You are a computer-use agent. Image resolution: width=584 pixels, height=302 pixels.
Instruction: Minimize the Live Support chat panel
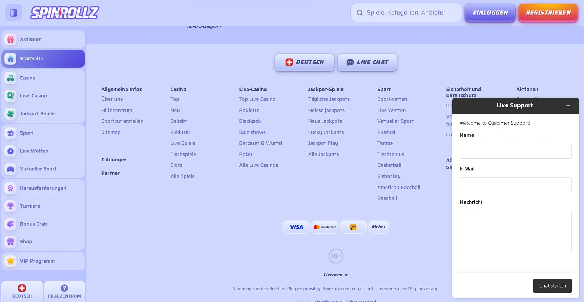pos(568,106)
